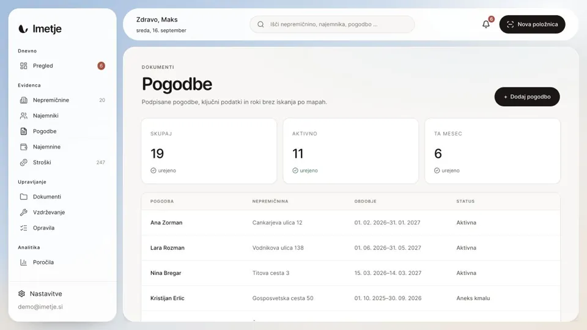Click Nova položnica button

click(x=533, y=24)
